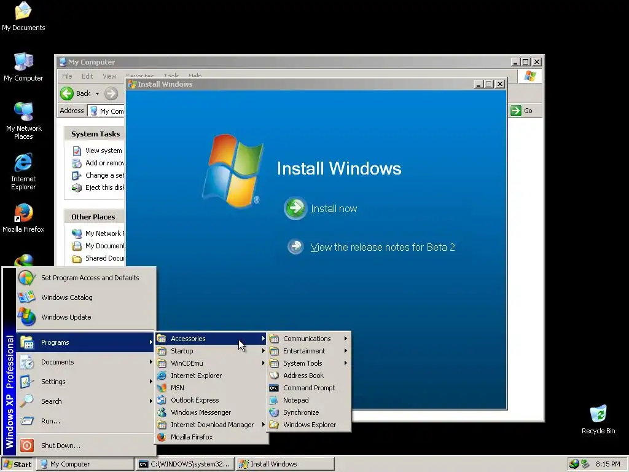
Task: Launch Windows Messenger
Action: pyautogui.click(x=211, y=412)
